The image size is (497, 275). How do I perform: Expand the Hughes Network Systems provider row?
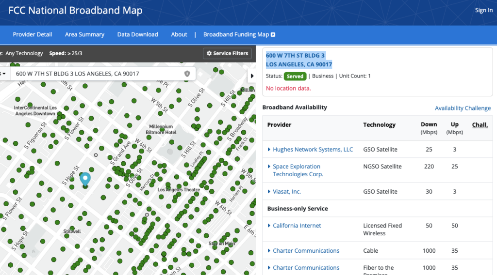click(269, 150)
